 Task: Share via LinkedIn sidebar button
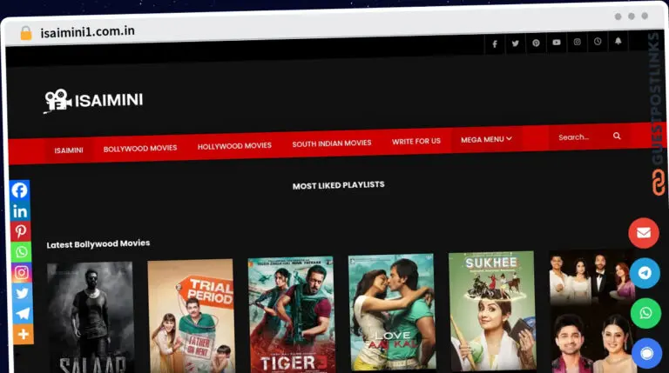[20, 211]
